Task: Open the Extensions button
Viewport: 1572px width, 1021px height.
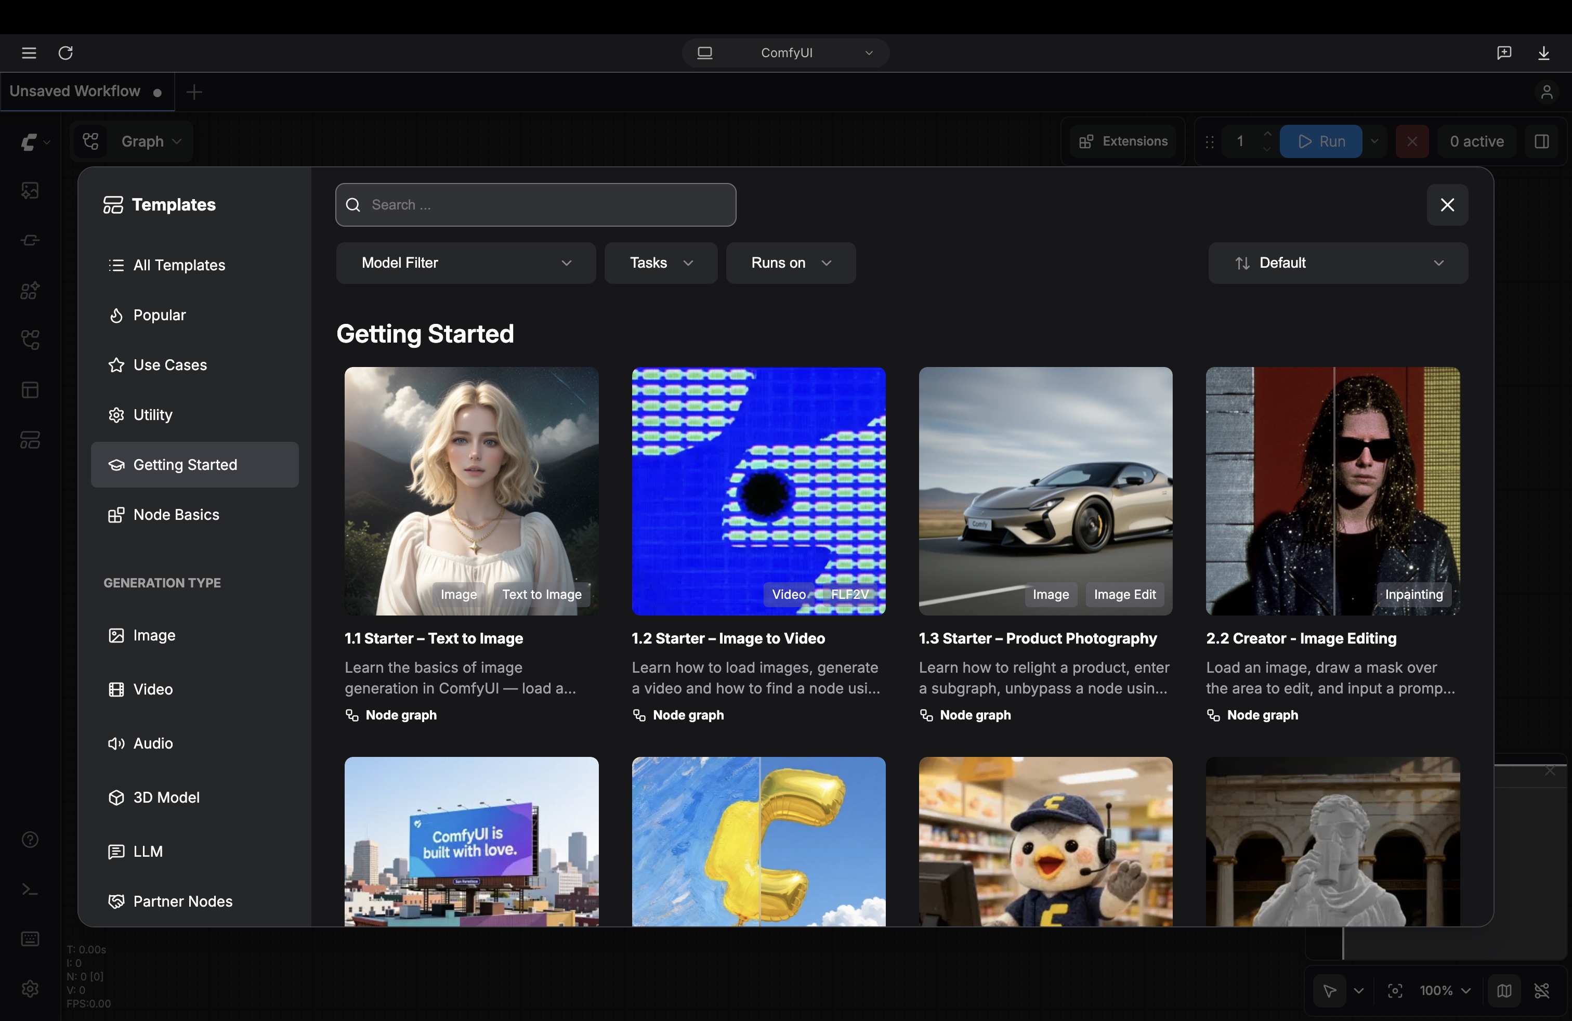Action: [x=1123, y=141]
